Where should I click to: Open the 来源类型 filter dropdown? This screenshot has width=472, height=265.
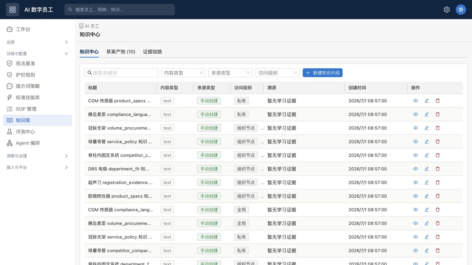[230, 73]
